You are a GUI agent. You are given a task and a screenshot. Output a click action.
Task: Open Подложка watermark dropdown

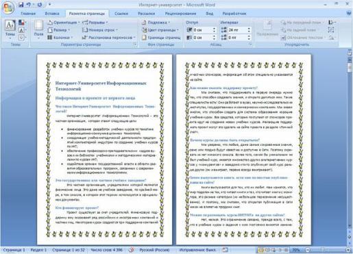156,23
